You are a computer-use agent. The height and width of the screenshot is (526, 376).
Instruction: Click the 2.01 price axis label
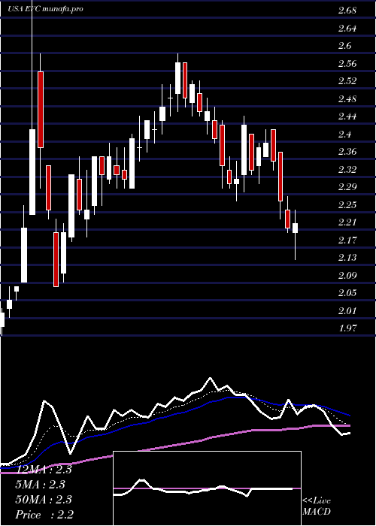[347, 310]
